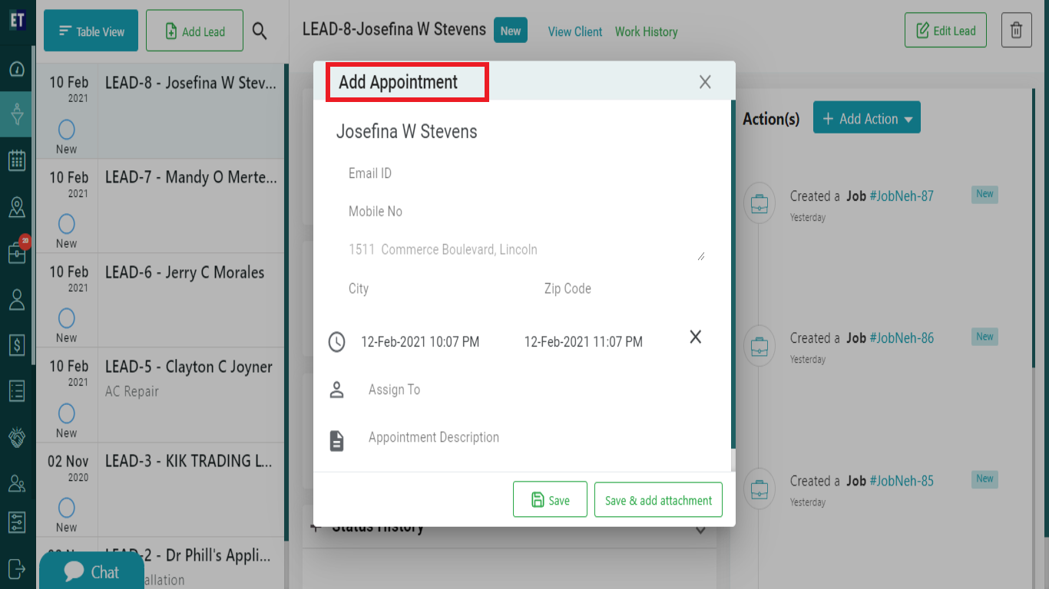Pick the start time 12-Feb-2021 10:07 PM
Image resolution: width=1049 pixels, height=589 pixels.
[x=420, y=342]
